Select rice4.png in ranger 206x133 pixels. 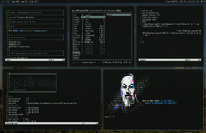point(93,51)
